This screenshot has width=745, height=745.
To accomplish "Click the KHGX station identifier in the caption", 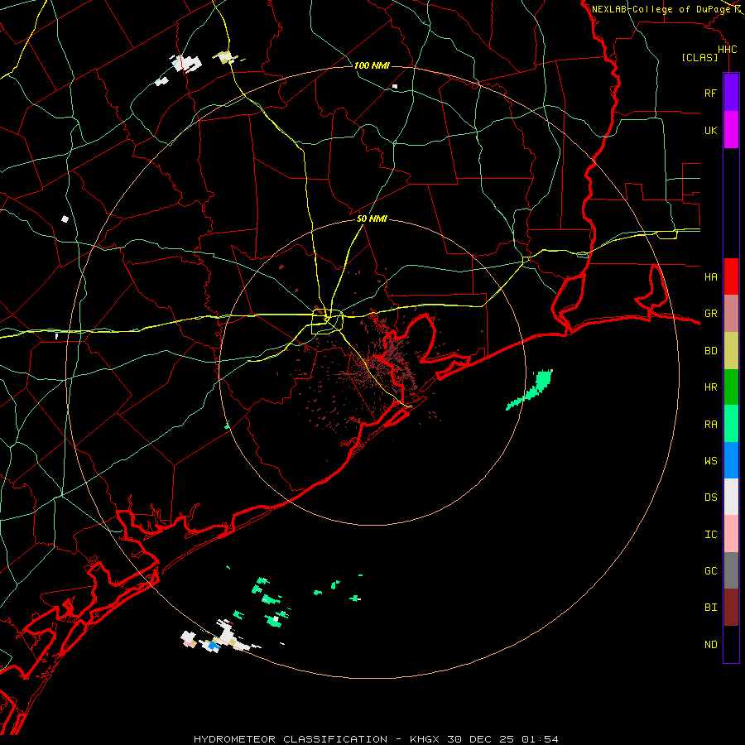I will 425,739.
